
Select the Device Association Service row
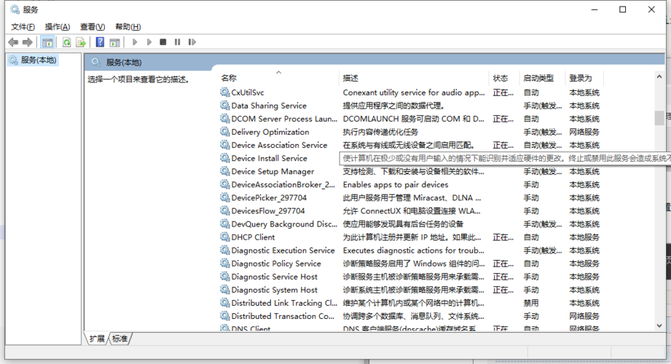pyautogui.click(x=410, y=145)
